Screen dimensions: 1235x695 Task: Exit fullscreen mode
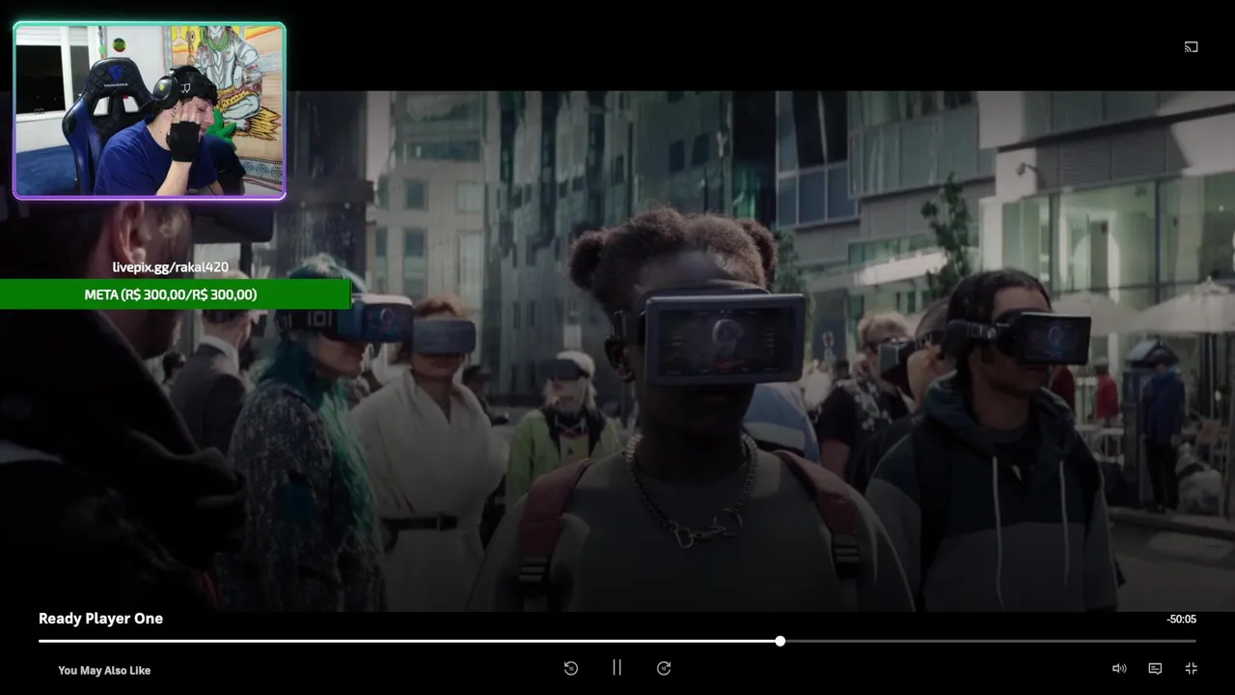pos(1191,668)
